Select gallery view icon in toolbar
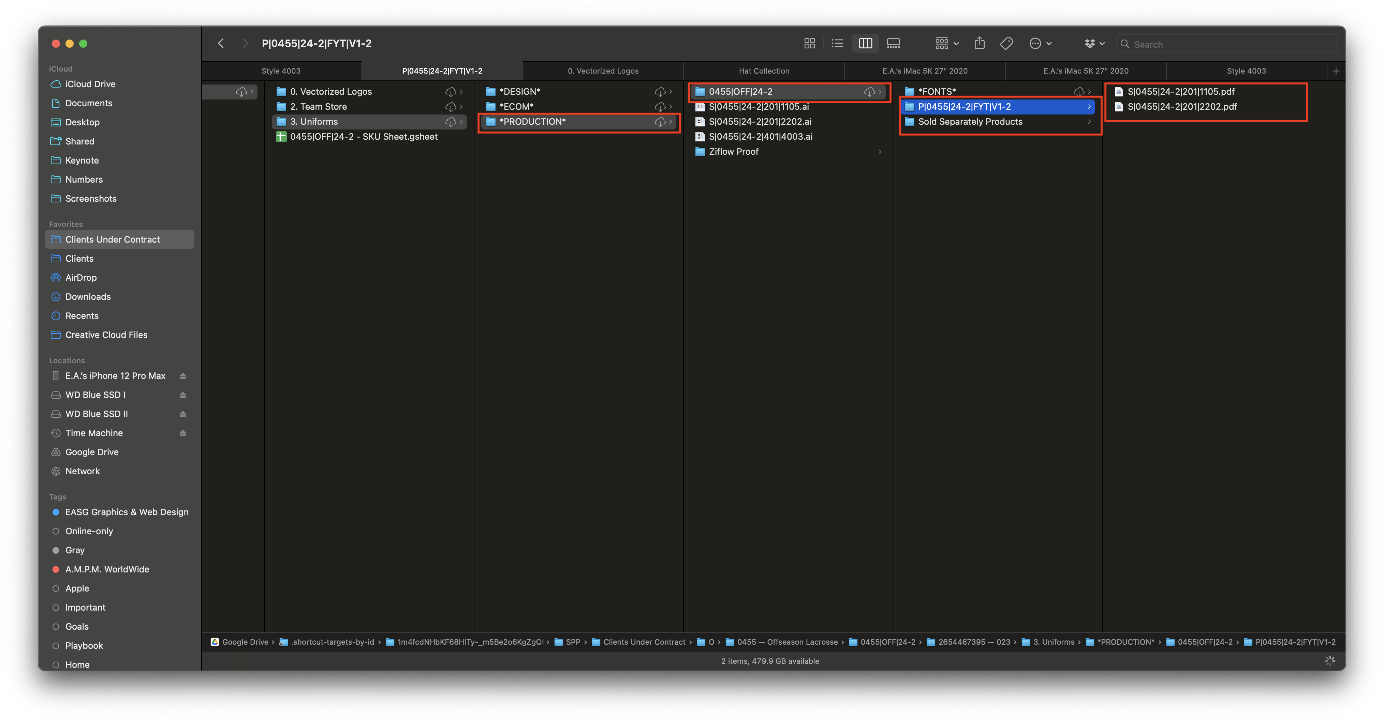Image resolution: width=1384 pixels, height=721 pixels. pos(893,44)
